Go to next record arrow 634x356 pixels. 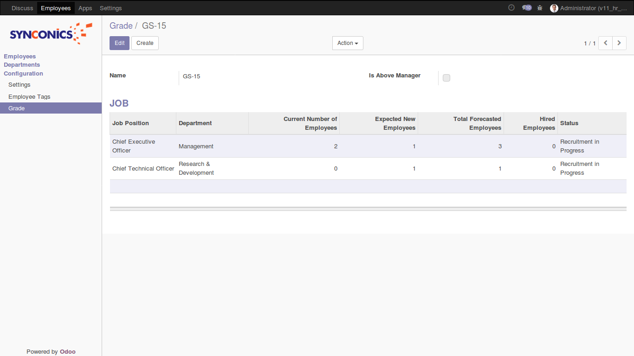pyautogui.click(x=619, y=43)
